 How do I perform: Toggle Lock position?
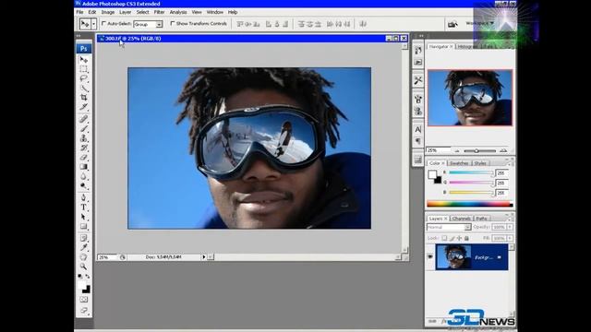coord(459,238)
